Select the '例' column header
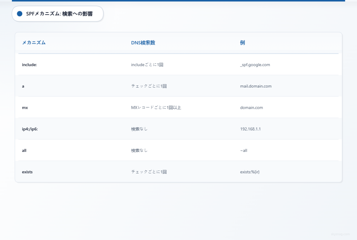Viewport: 357px width, 240px height. [243, 43]
